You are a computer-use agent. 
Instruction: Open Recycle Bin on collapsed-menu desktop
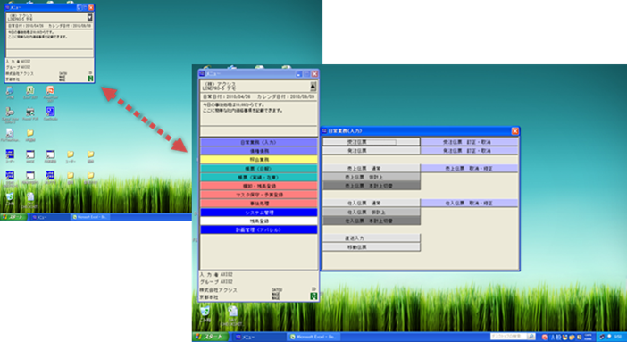(x=10, y=199)
